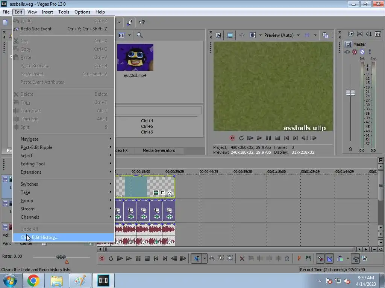The height and width of the screenshot is (288, 385).
Task: Click timeline zoom in plus button
Action: point(366,249)
